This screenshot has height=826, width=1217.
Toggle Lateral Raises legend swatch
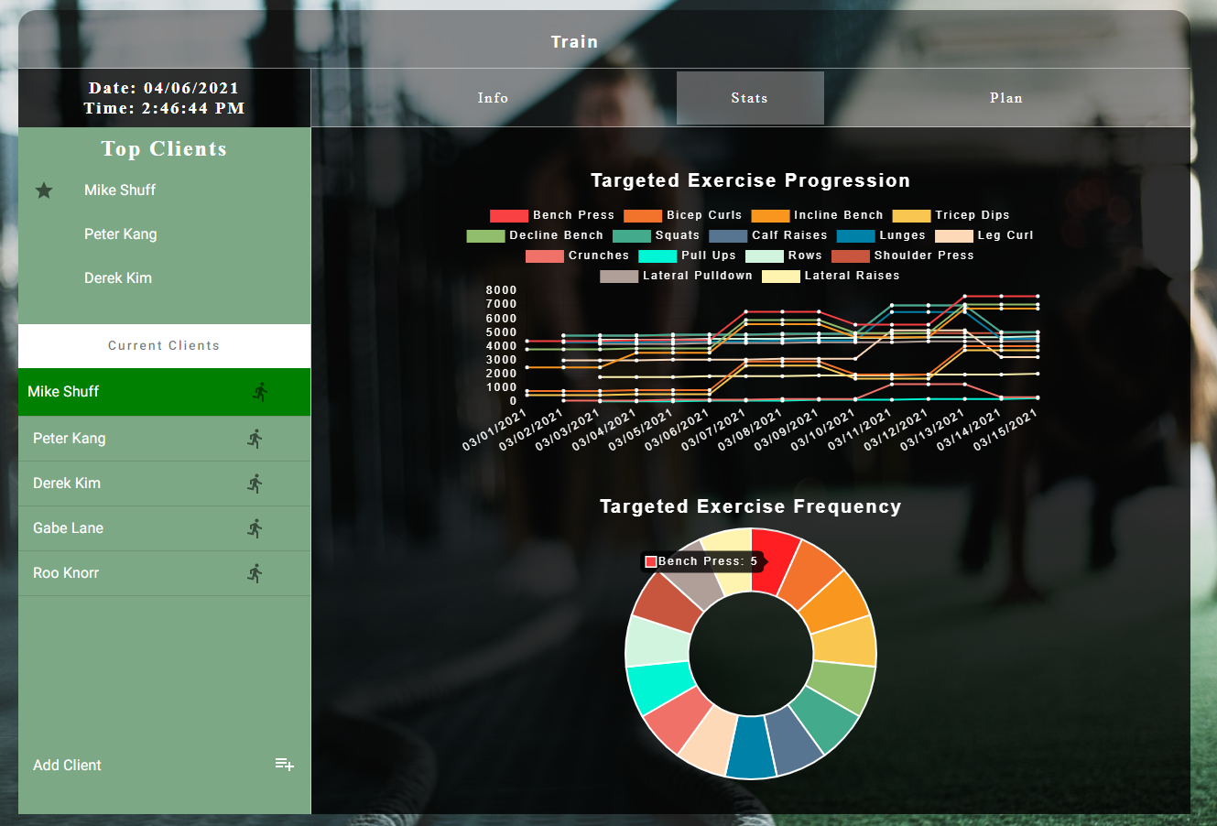click(x=781, y=277)
